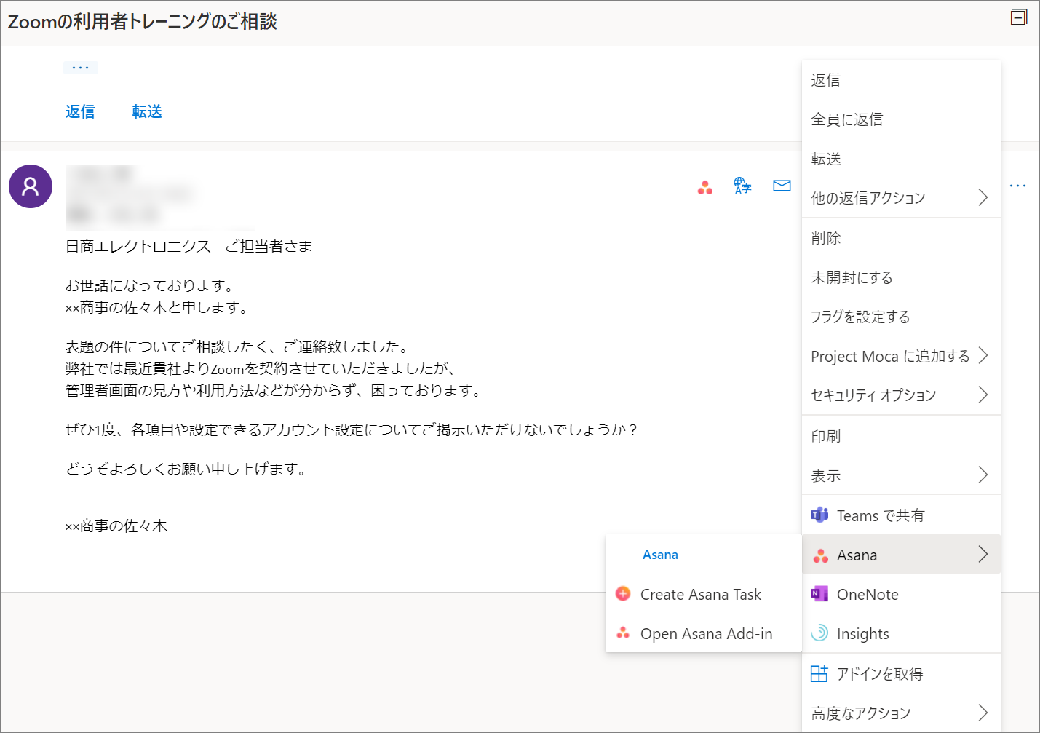Click the line どうぞよろしくお願い申し上げます。
Viewport: 1040px width, 733px height.
(188, 469)
